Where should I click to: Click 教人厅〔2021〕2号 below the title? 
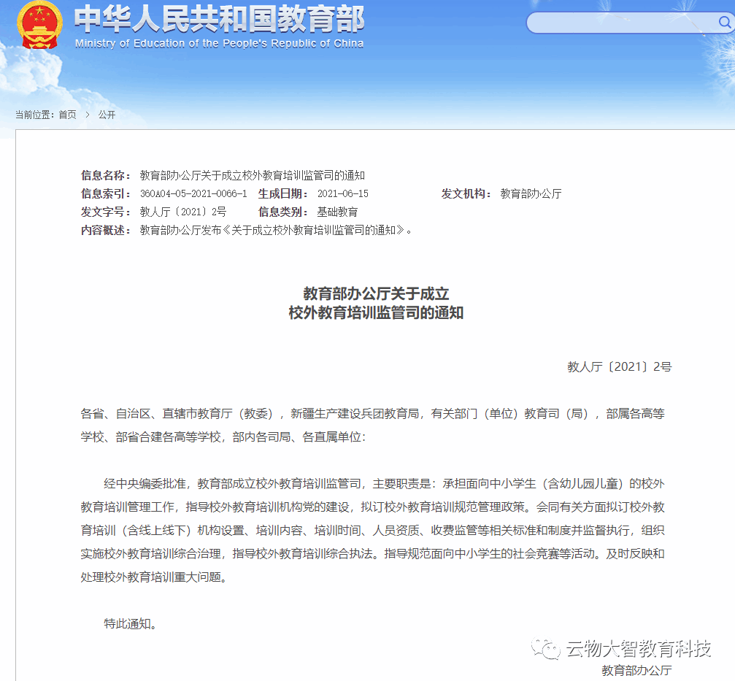620,366
